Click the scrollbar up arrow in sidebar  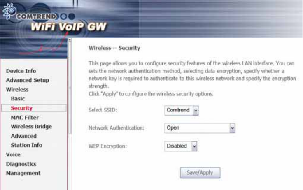[x=70, y=40]
